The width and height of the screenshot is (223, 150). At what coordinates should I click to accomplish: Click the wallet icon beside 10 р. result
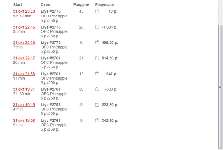tap(97, 12)
